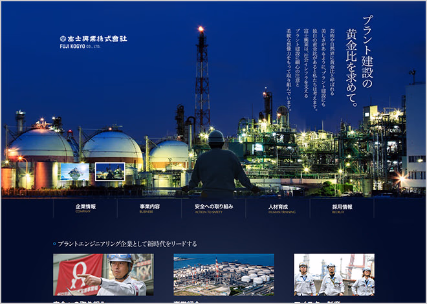
Task: Click the worker pointing with red flag image
Action: 103,274
